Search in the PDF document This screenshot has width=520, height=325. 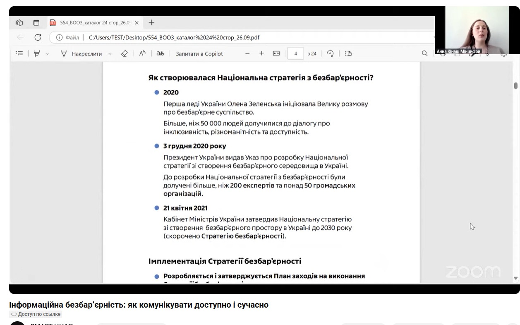tap(424, 53)
